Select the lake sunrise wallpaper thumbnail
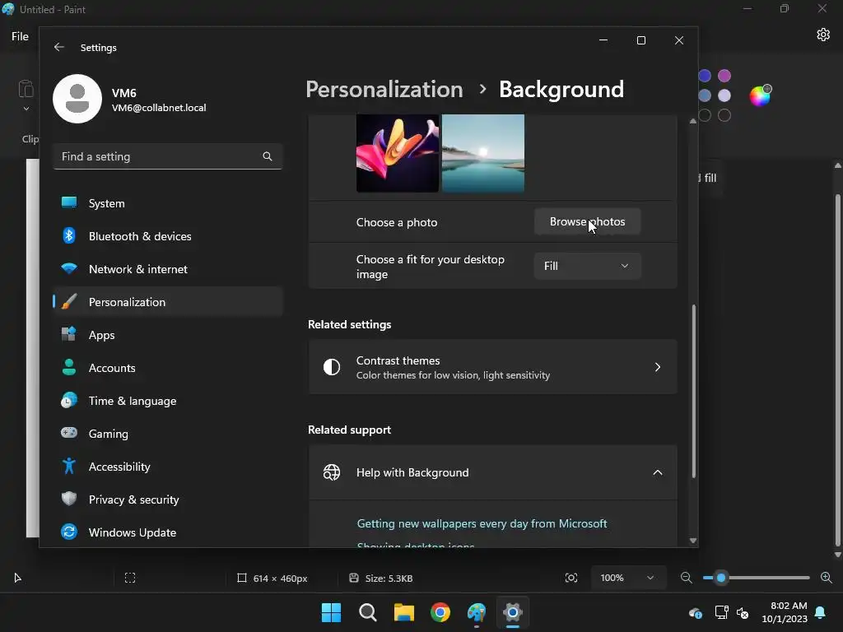Image resolution: width=843 pixels, height=632 pixels. 482,153
